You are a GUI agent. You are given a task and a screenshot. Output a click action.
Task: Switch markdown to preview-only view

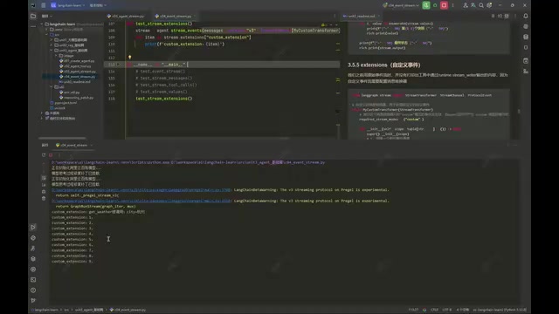(507, 16)
